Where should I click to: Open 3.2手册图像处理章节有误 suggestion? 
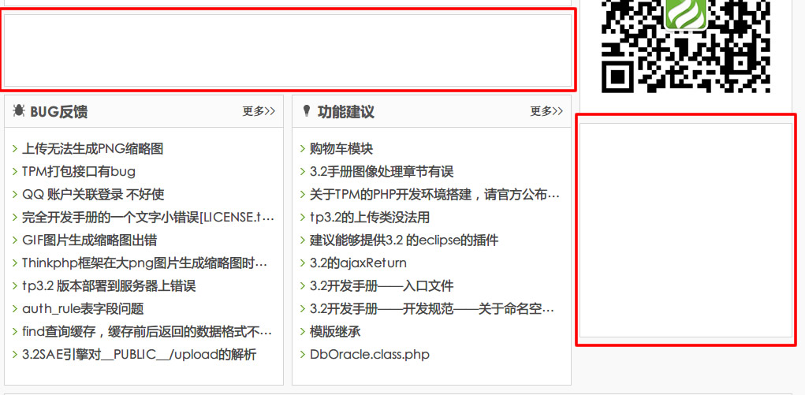(381, 171)
